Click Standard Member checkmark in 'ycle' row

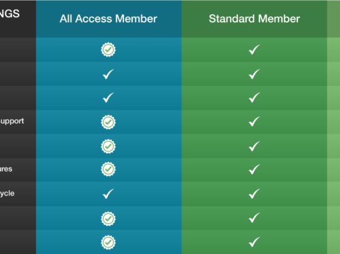point(254,193)
